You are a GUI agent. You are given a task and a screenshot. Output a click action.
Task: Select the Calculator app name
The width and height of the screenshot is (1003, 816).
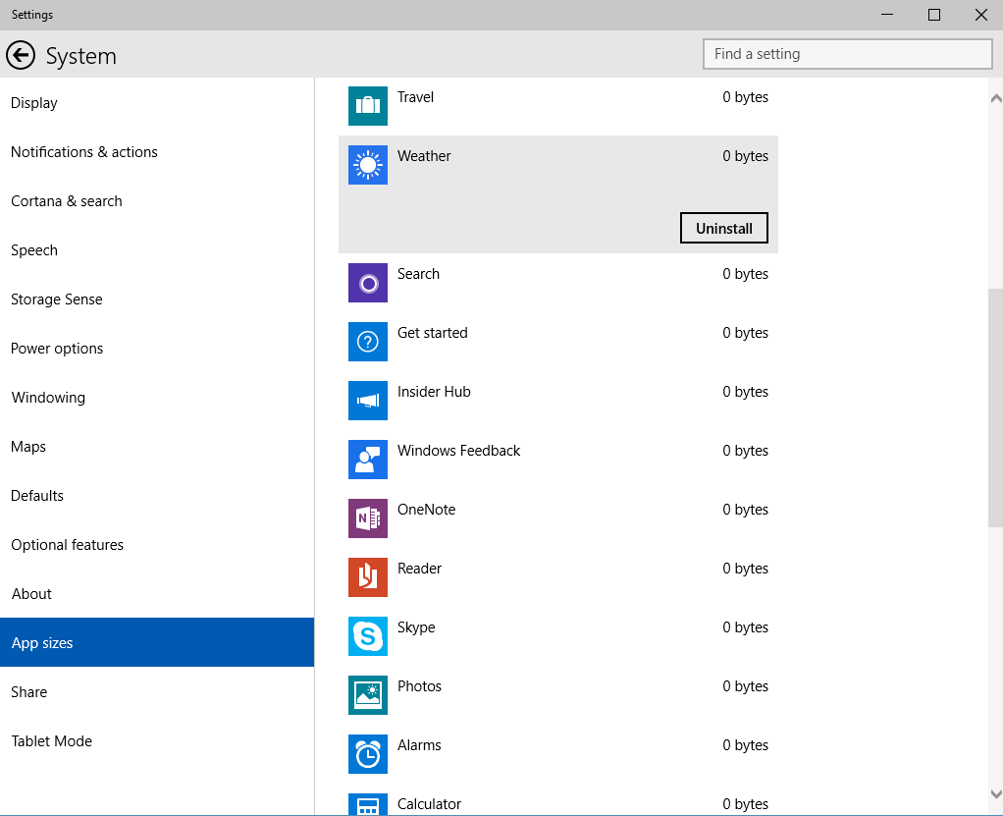pyautogui.click(x=429, y=804)
